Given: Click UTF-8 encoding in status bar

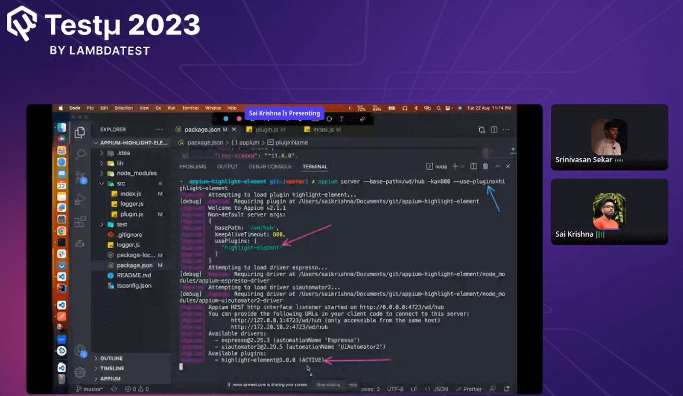Looking at the screenshot, I should [395, 389].
